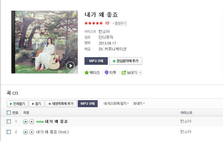223x141 pixels.
Task: Click the green 북마크 star icon
Action: point(87,72)
